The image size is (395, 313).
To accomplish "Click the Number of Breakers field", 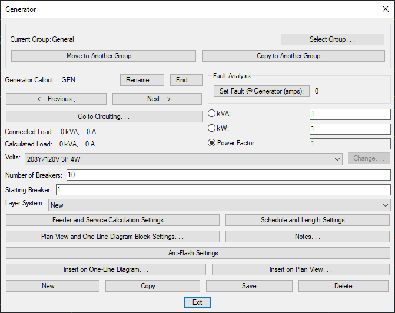I will click(228, 175).
